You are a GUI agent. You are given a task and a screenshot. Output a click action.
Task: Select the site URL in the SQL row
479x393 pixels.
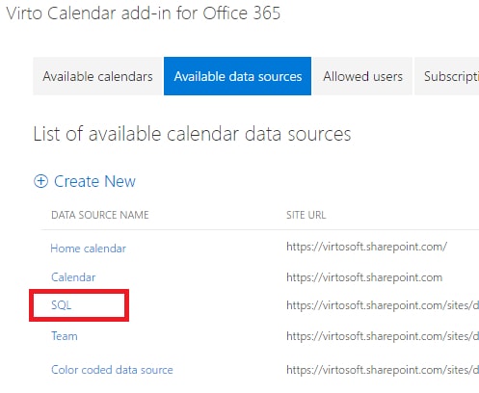coord(383,305)
